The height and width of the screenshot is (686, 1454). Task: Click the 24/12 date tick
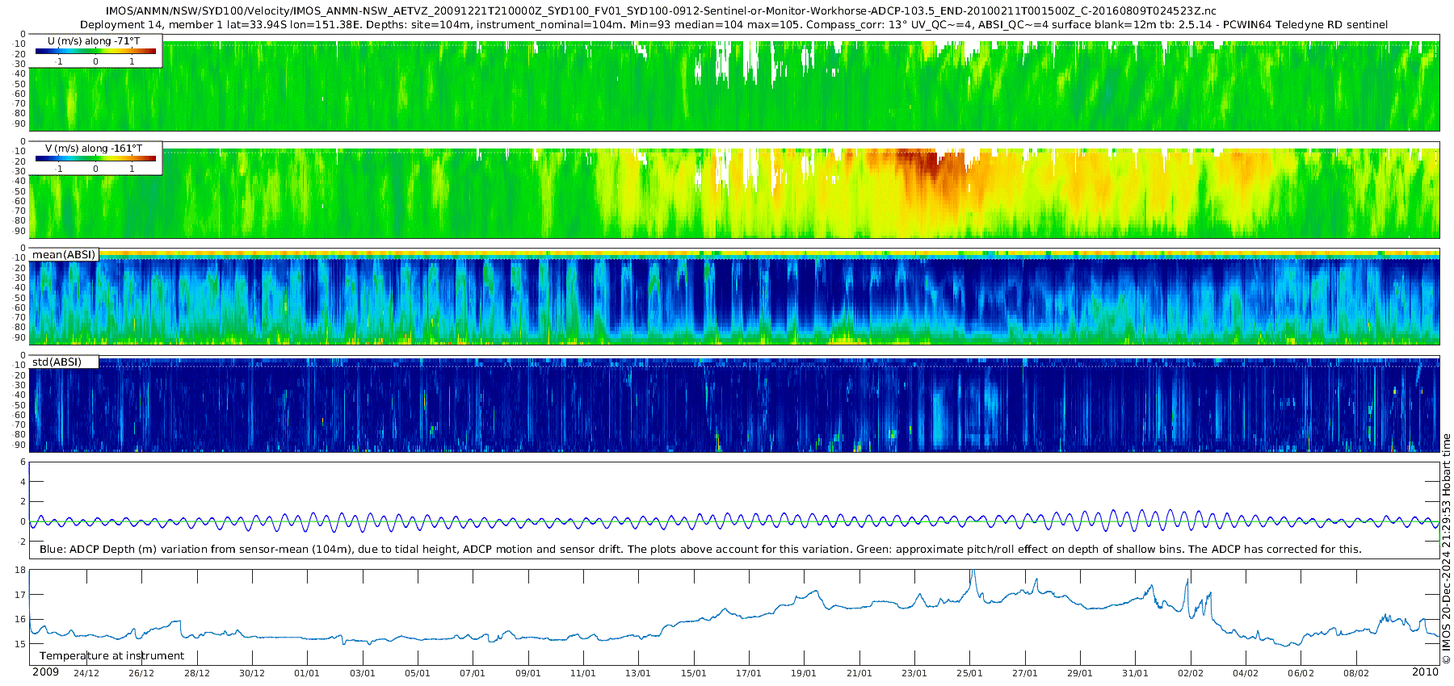(86, 673)
